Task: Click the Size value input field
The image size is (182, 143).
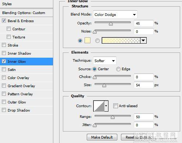Action: 144,85
